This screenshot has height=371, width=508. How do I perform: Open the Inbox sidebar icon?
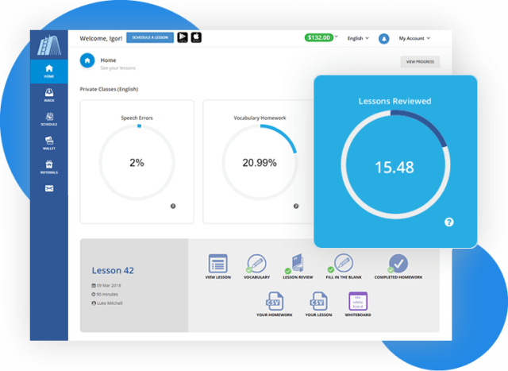coord(49,95)
